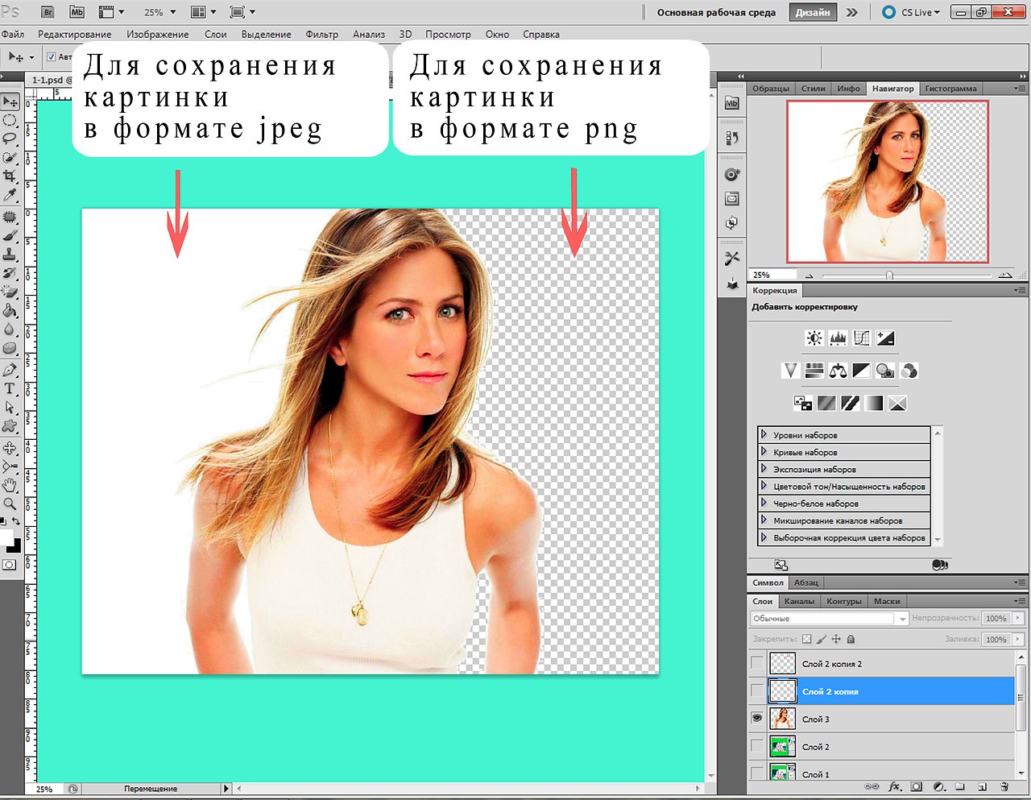Viewport: 1031px width, 800px height.
Task: Click the Navigator zoom slider handle
Action: pyautogui.click(x=889, y=276)
